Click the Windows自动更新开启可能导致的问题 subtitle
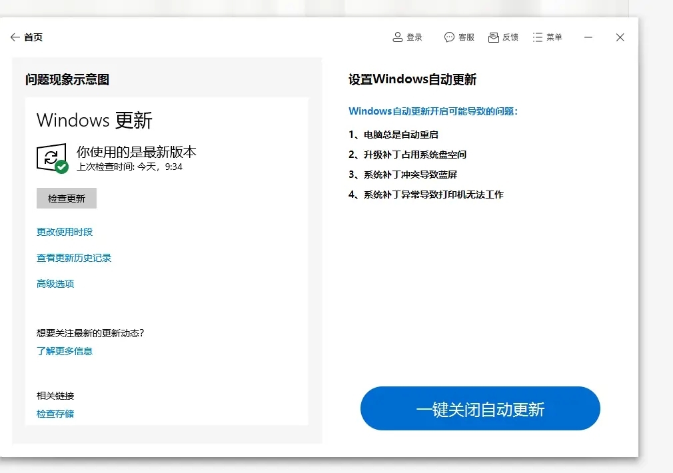Screen dimensions: 673x473 tap(433, 111)
